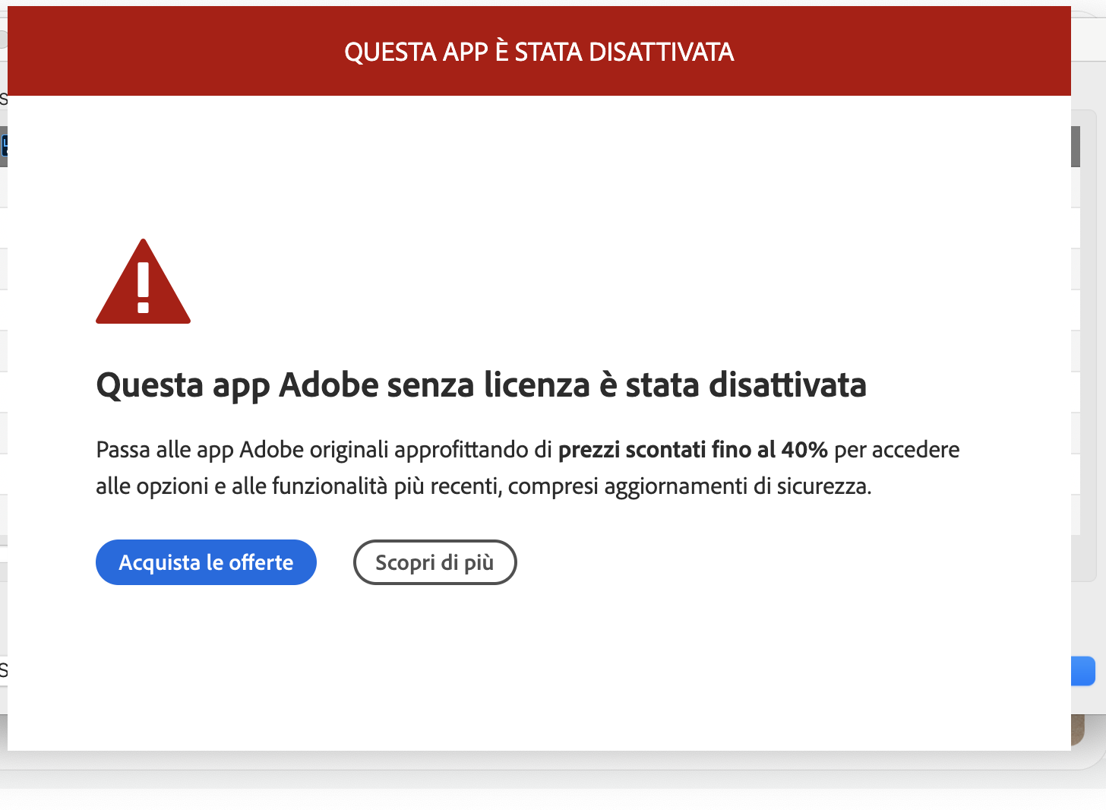Click the blue button behind the dialog
This screenshot has height=810, width=1106.
point(1083,671)
